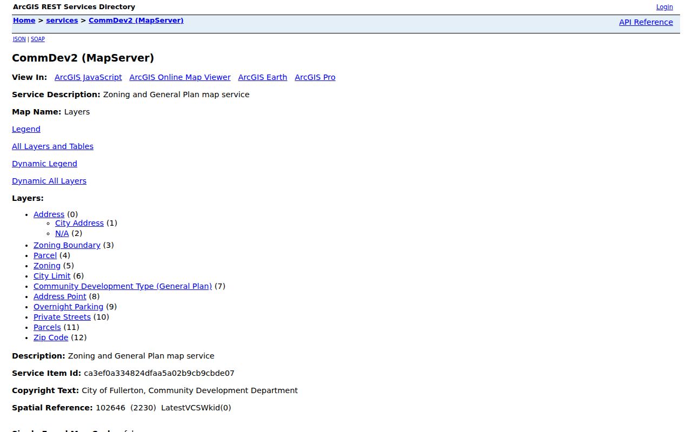Image resolution: width=692 pixels, height=432 pixels.
Task: Click CommDev2 (MapServer) breadcrumb link
Action: point(136,21)
